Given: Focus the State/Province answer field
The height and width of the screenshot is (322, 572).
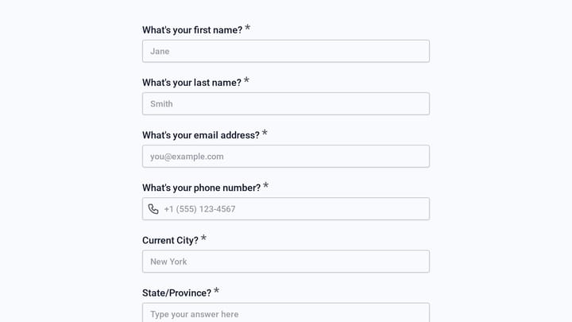Looking at the screenshot, I should pyautogui.click(x=286, y=312).
